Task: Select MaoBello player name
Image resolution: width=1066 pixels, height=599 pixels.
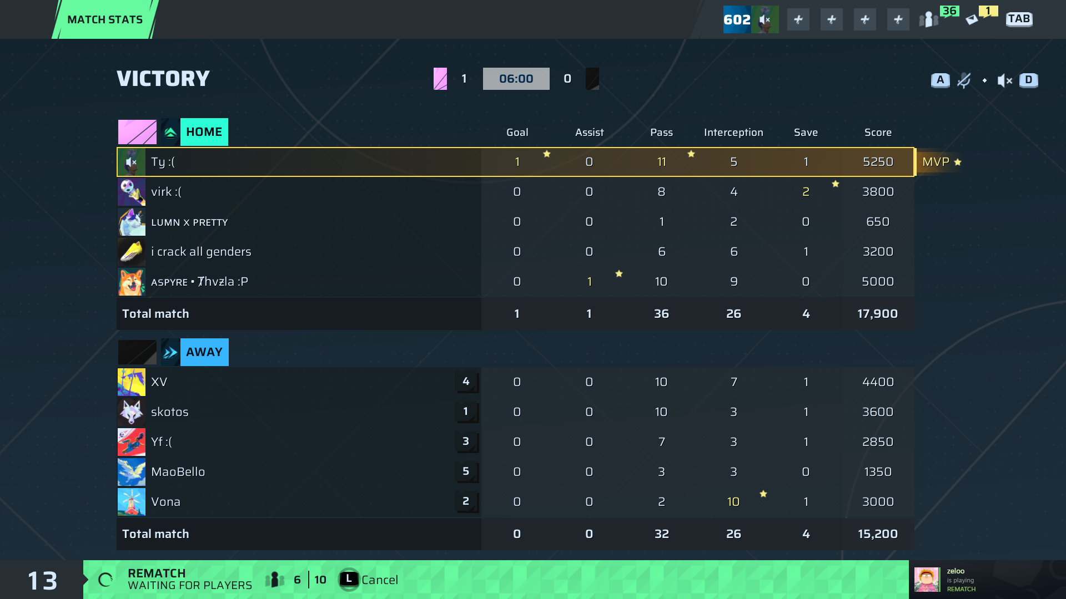Action: coord(178,472)
